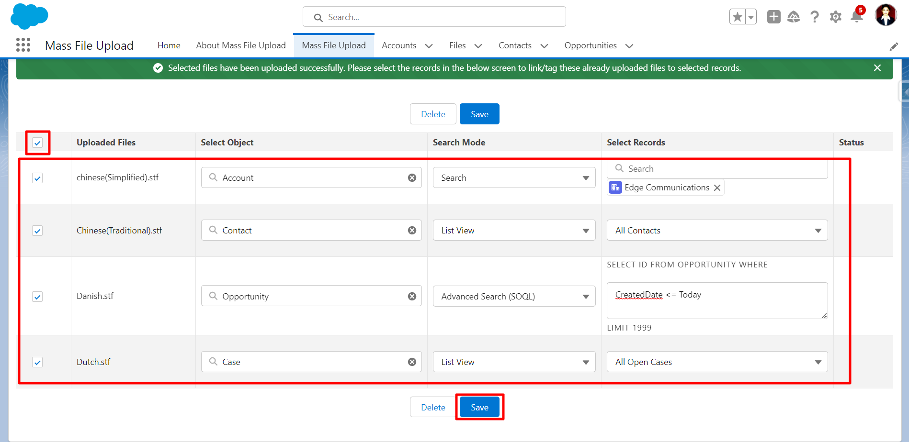
Task: Click the Chinese(Traditional).stf file name
Action: pos(119,231)
